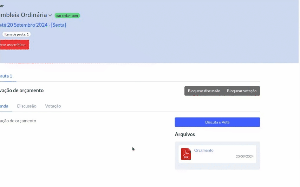Click the Itens de pauta: 1 badge
This screenshot has width=300, height=187.
[17, 34]
